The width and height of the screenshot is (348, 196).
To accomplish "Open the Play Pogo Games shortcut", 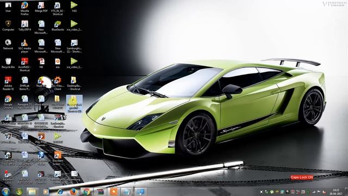I will coord(41,139).
